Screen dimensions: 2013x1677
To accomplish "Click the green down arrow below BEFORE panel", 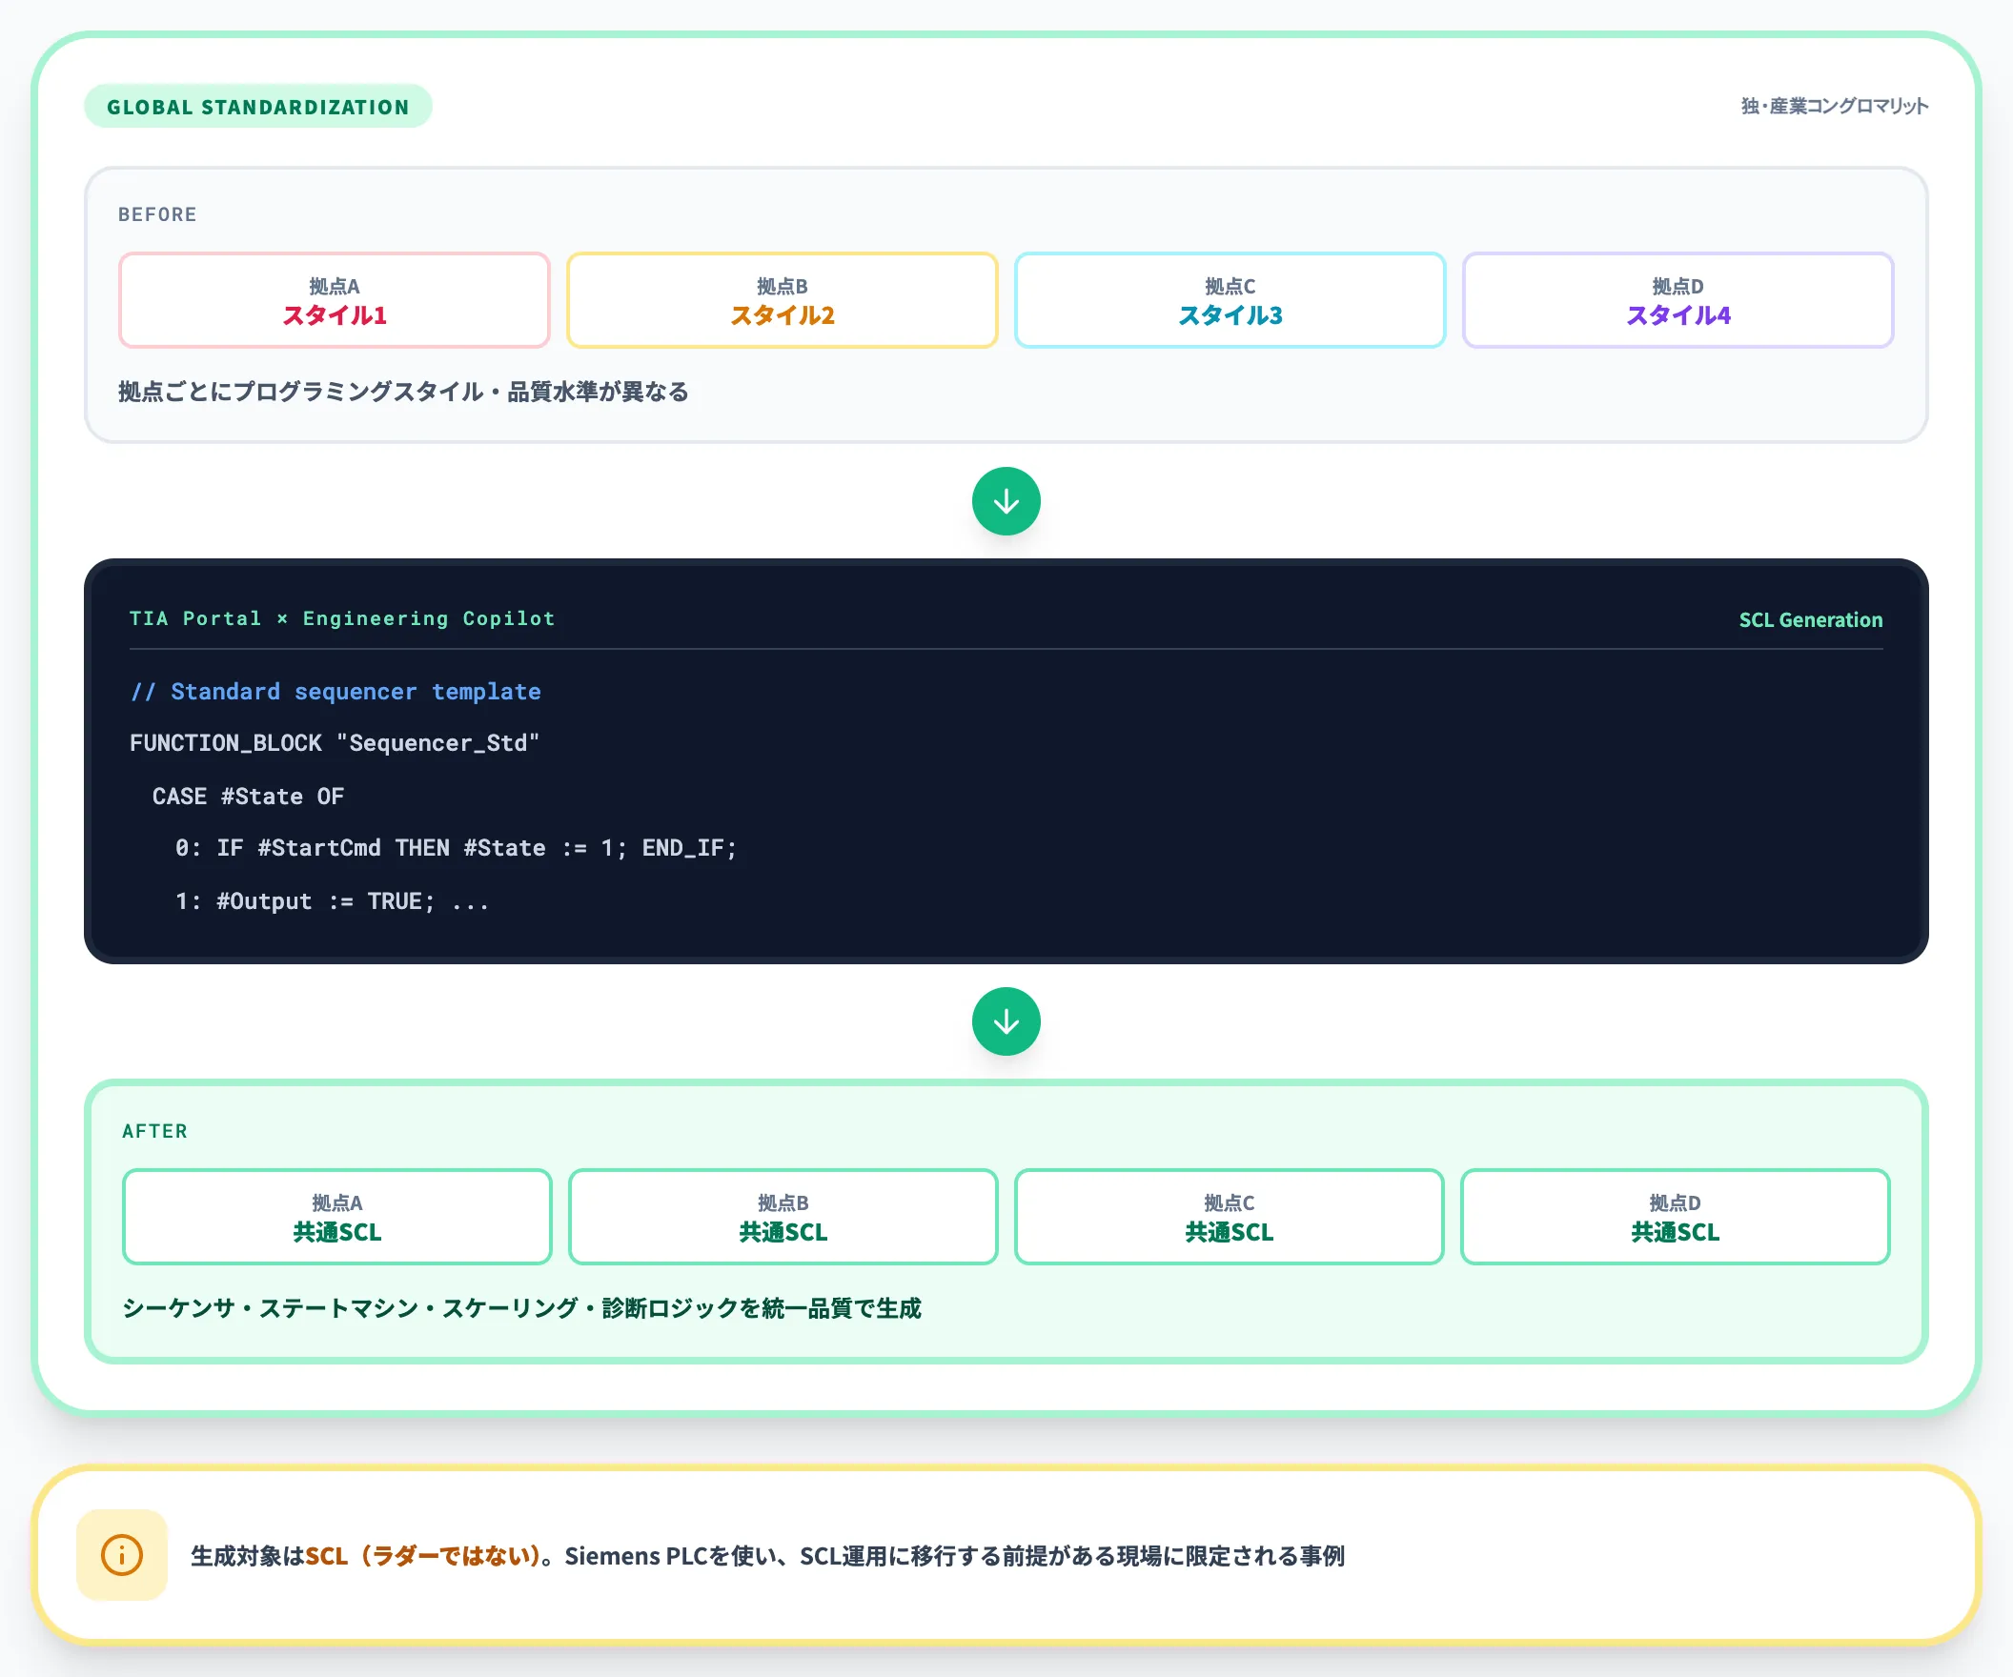I will click(1006, 501).
